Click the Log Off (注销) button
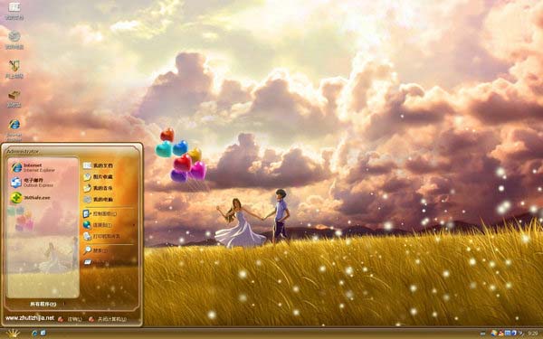 click(70, 319)
